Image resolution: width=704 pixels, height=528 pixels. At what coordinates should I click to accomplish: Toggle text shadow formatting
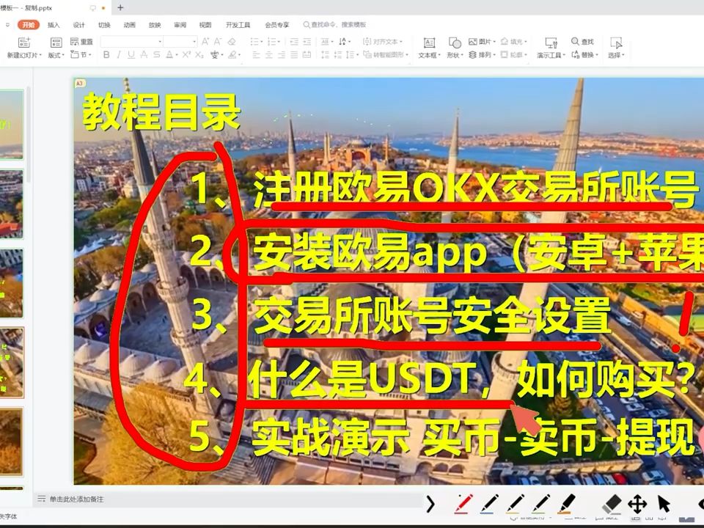click(144, 55)
